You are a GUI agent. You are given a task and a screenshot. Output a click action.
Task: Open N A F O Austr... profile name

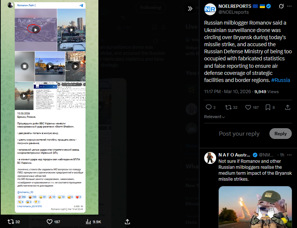[x=234, y=155]
